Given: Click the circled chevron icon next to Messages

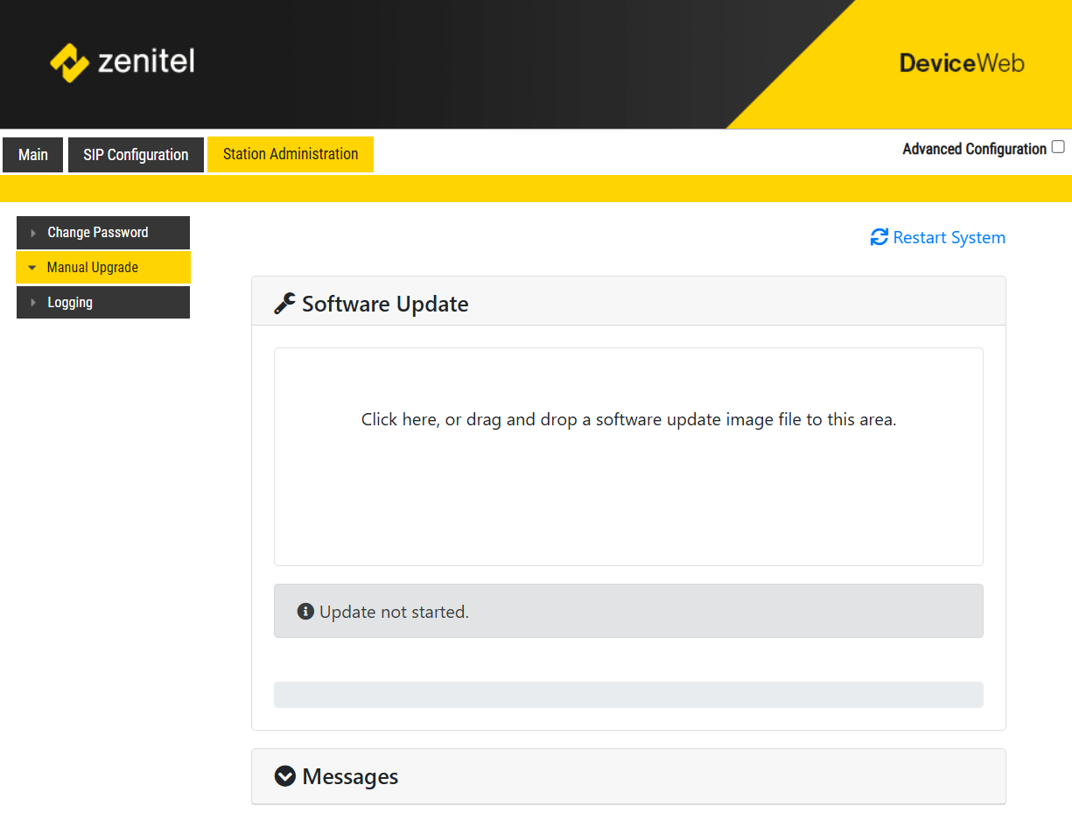Looking at the screenshot, I should (285, 776).
